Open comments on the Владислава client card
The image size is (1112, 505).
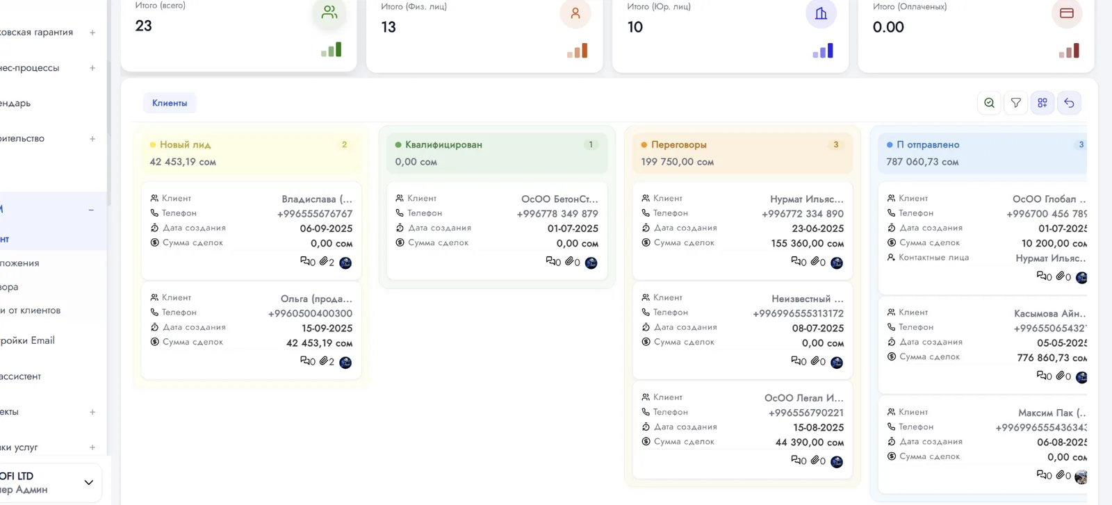click(308, 262)
